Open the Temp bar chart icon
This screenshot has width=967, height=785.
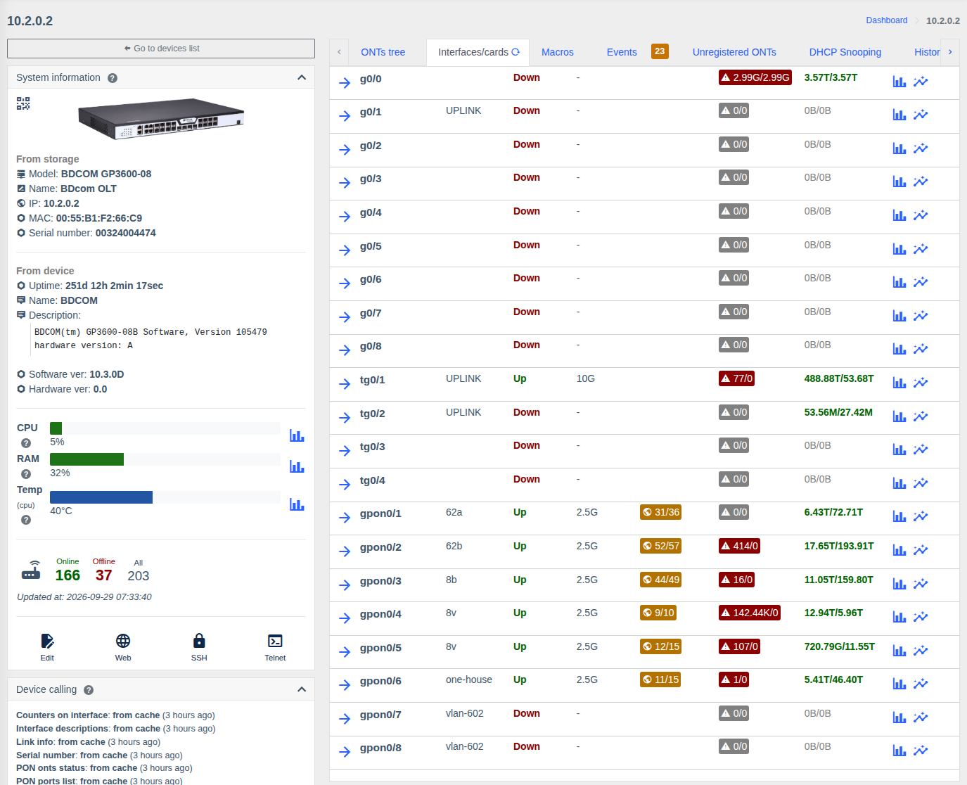click(297, 505)
